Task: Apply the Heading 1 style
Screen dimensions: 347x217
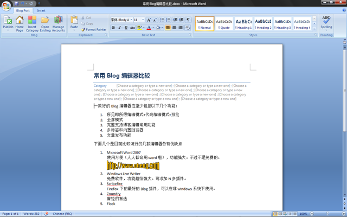Action: (243, 23)
